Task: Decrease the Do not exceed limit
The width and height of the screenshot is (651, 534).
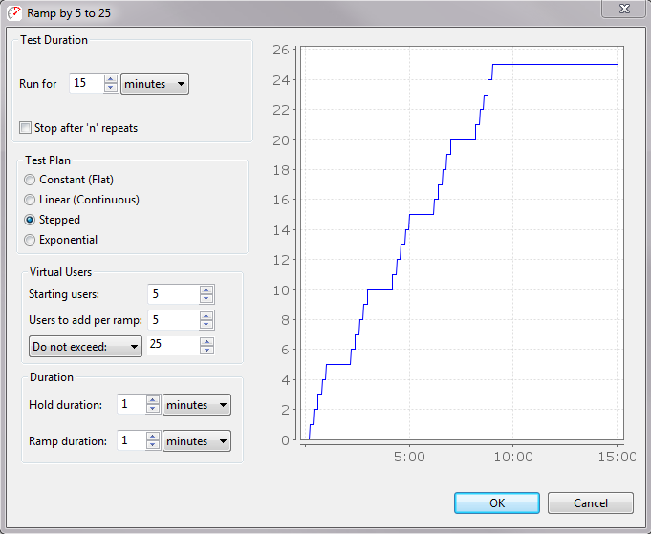Action: tap(206, 351)
